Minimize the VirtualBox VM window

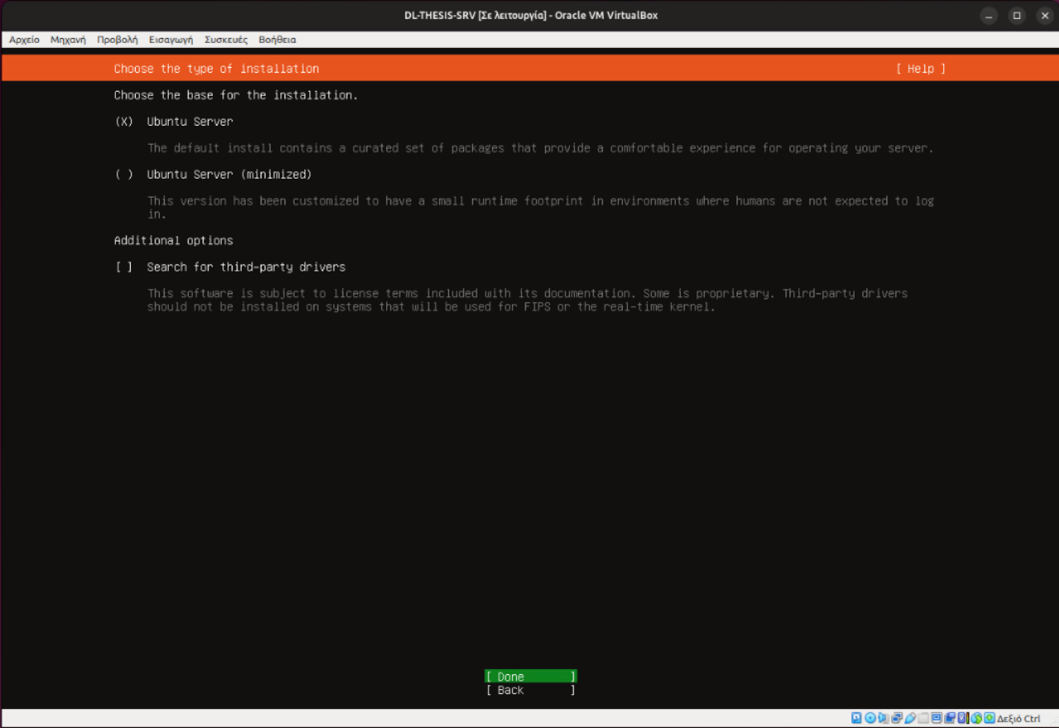pos(989,16)
